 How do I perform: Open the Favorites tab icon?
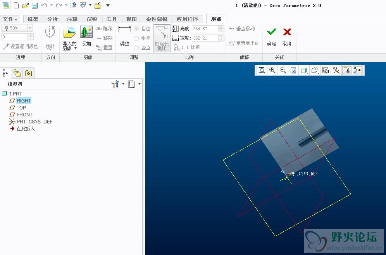28,73
